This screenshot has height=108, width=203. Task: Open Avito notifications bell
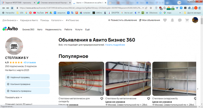pos(172,20)
